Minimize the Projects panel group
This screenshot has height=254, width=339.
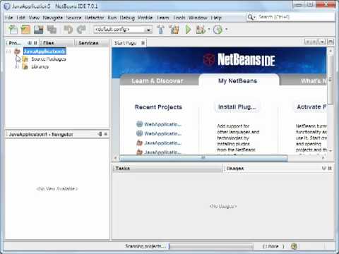click(30, 43)
